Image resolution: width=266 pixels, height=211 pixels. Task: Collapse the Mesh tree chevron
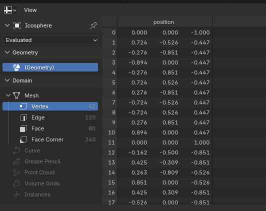(x=8, y=95)
